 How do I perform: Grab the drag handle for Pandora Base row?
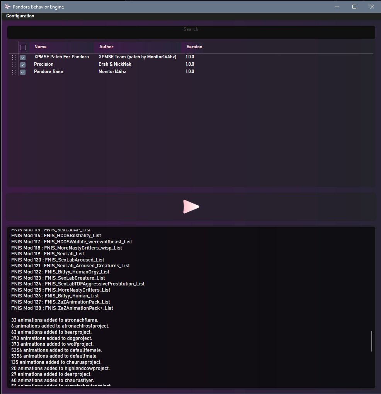(x=14, y=72)
